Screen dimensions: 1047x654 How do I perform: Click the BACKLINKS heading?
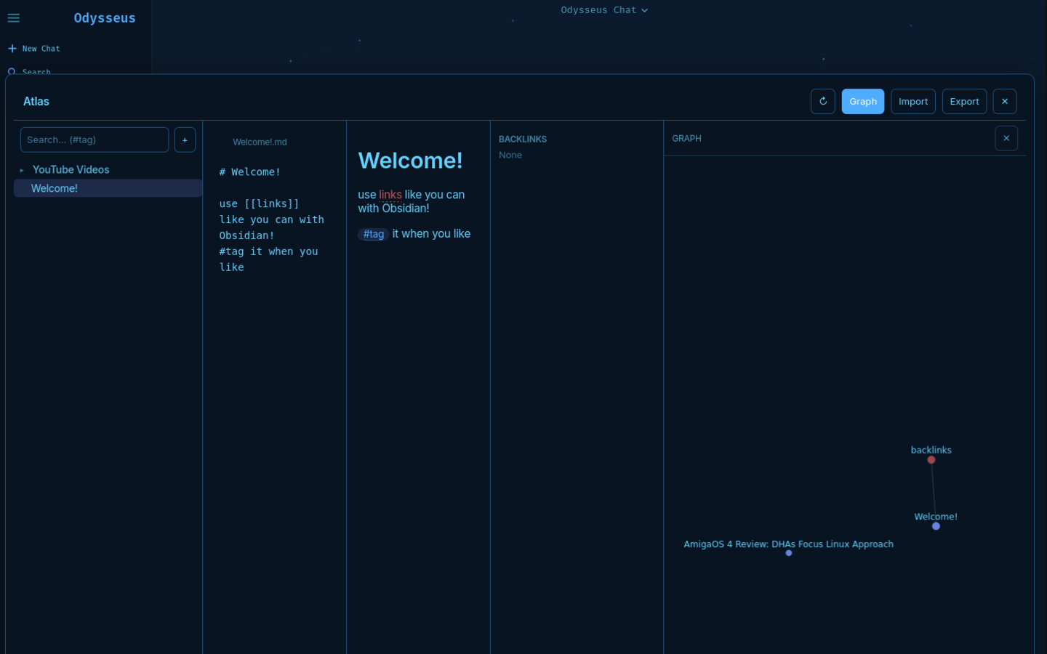click(x=523, y=140)
